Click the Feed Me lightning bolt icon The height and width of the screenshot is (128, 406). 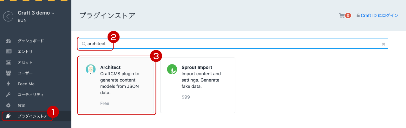click(x=8, y=84)
